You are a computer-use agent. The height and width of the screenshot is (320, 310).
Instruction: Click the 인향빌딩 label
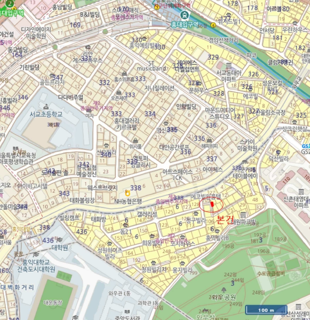coord(186,106)
